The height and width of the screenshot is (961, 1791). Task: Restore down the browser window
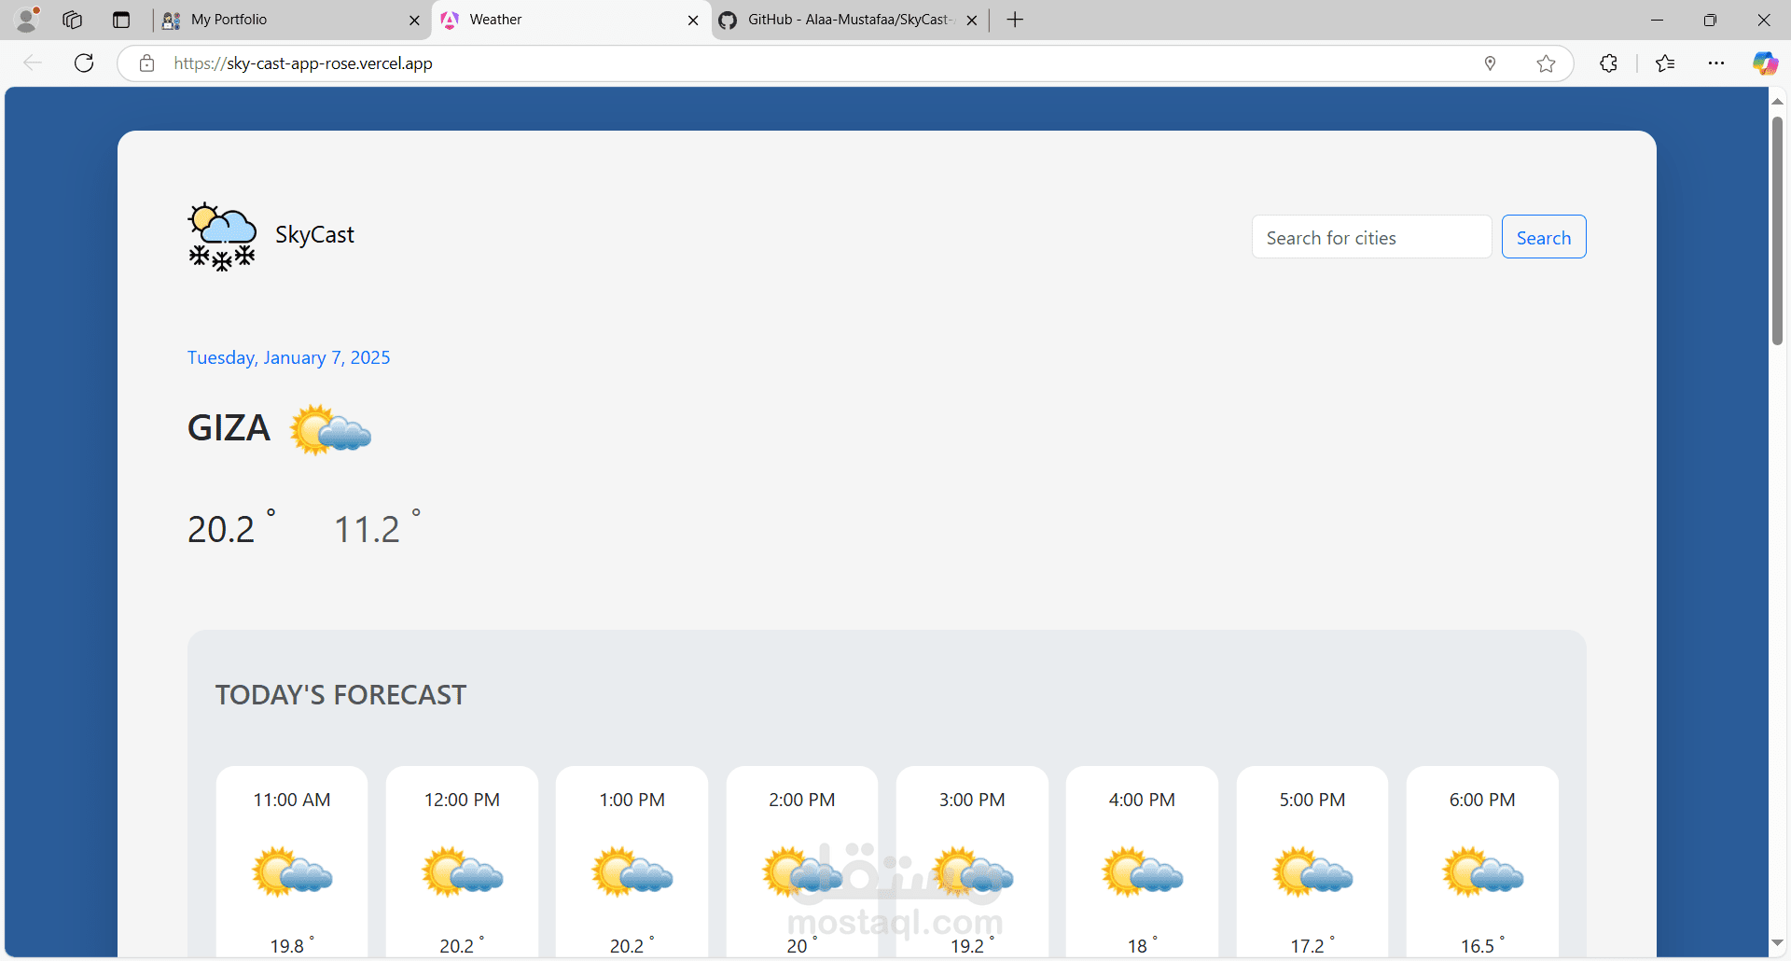pos(1710,20)
